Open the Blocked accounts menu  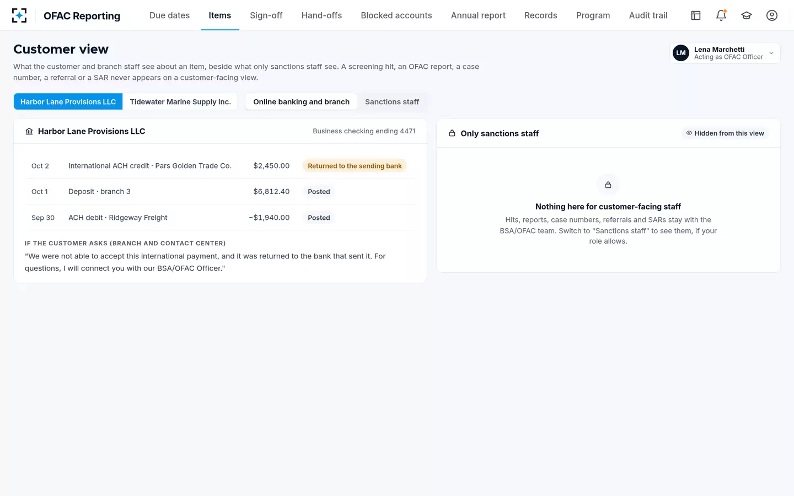[396, 15]
